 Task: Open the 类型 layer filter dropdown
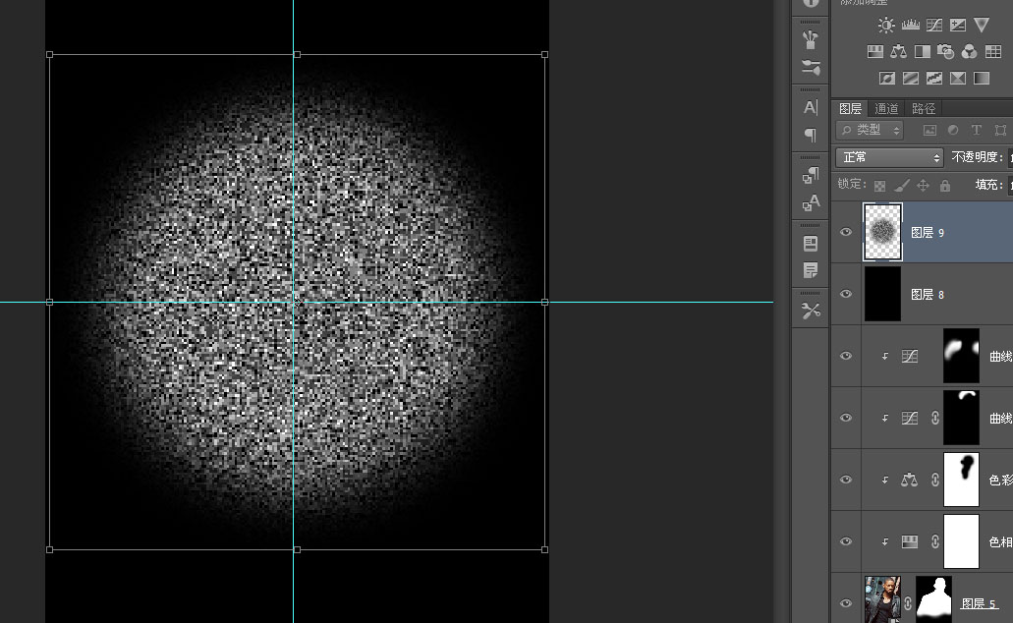(870, 130)
